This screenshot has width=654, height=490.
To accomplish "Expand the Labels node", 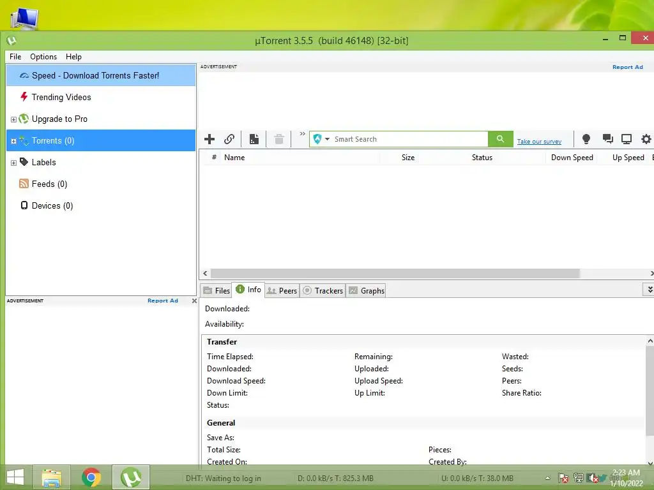I will point(13,163).
